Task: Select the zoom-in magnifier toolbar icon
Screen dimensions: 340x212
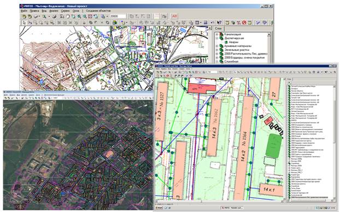Action: [79, 16]
